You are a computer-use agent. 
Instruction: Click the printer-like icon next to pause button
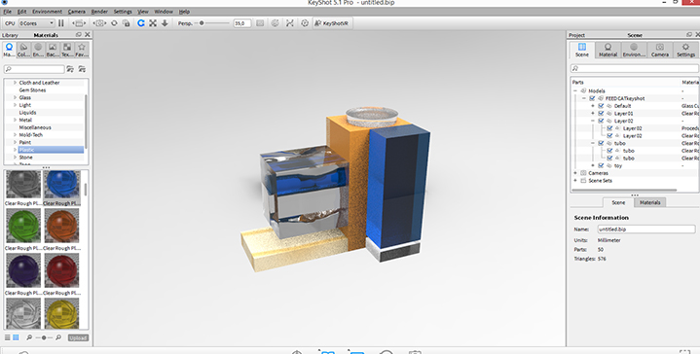[x=79, y=23]
